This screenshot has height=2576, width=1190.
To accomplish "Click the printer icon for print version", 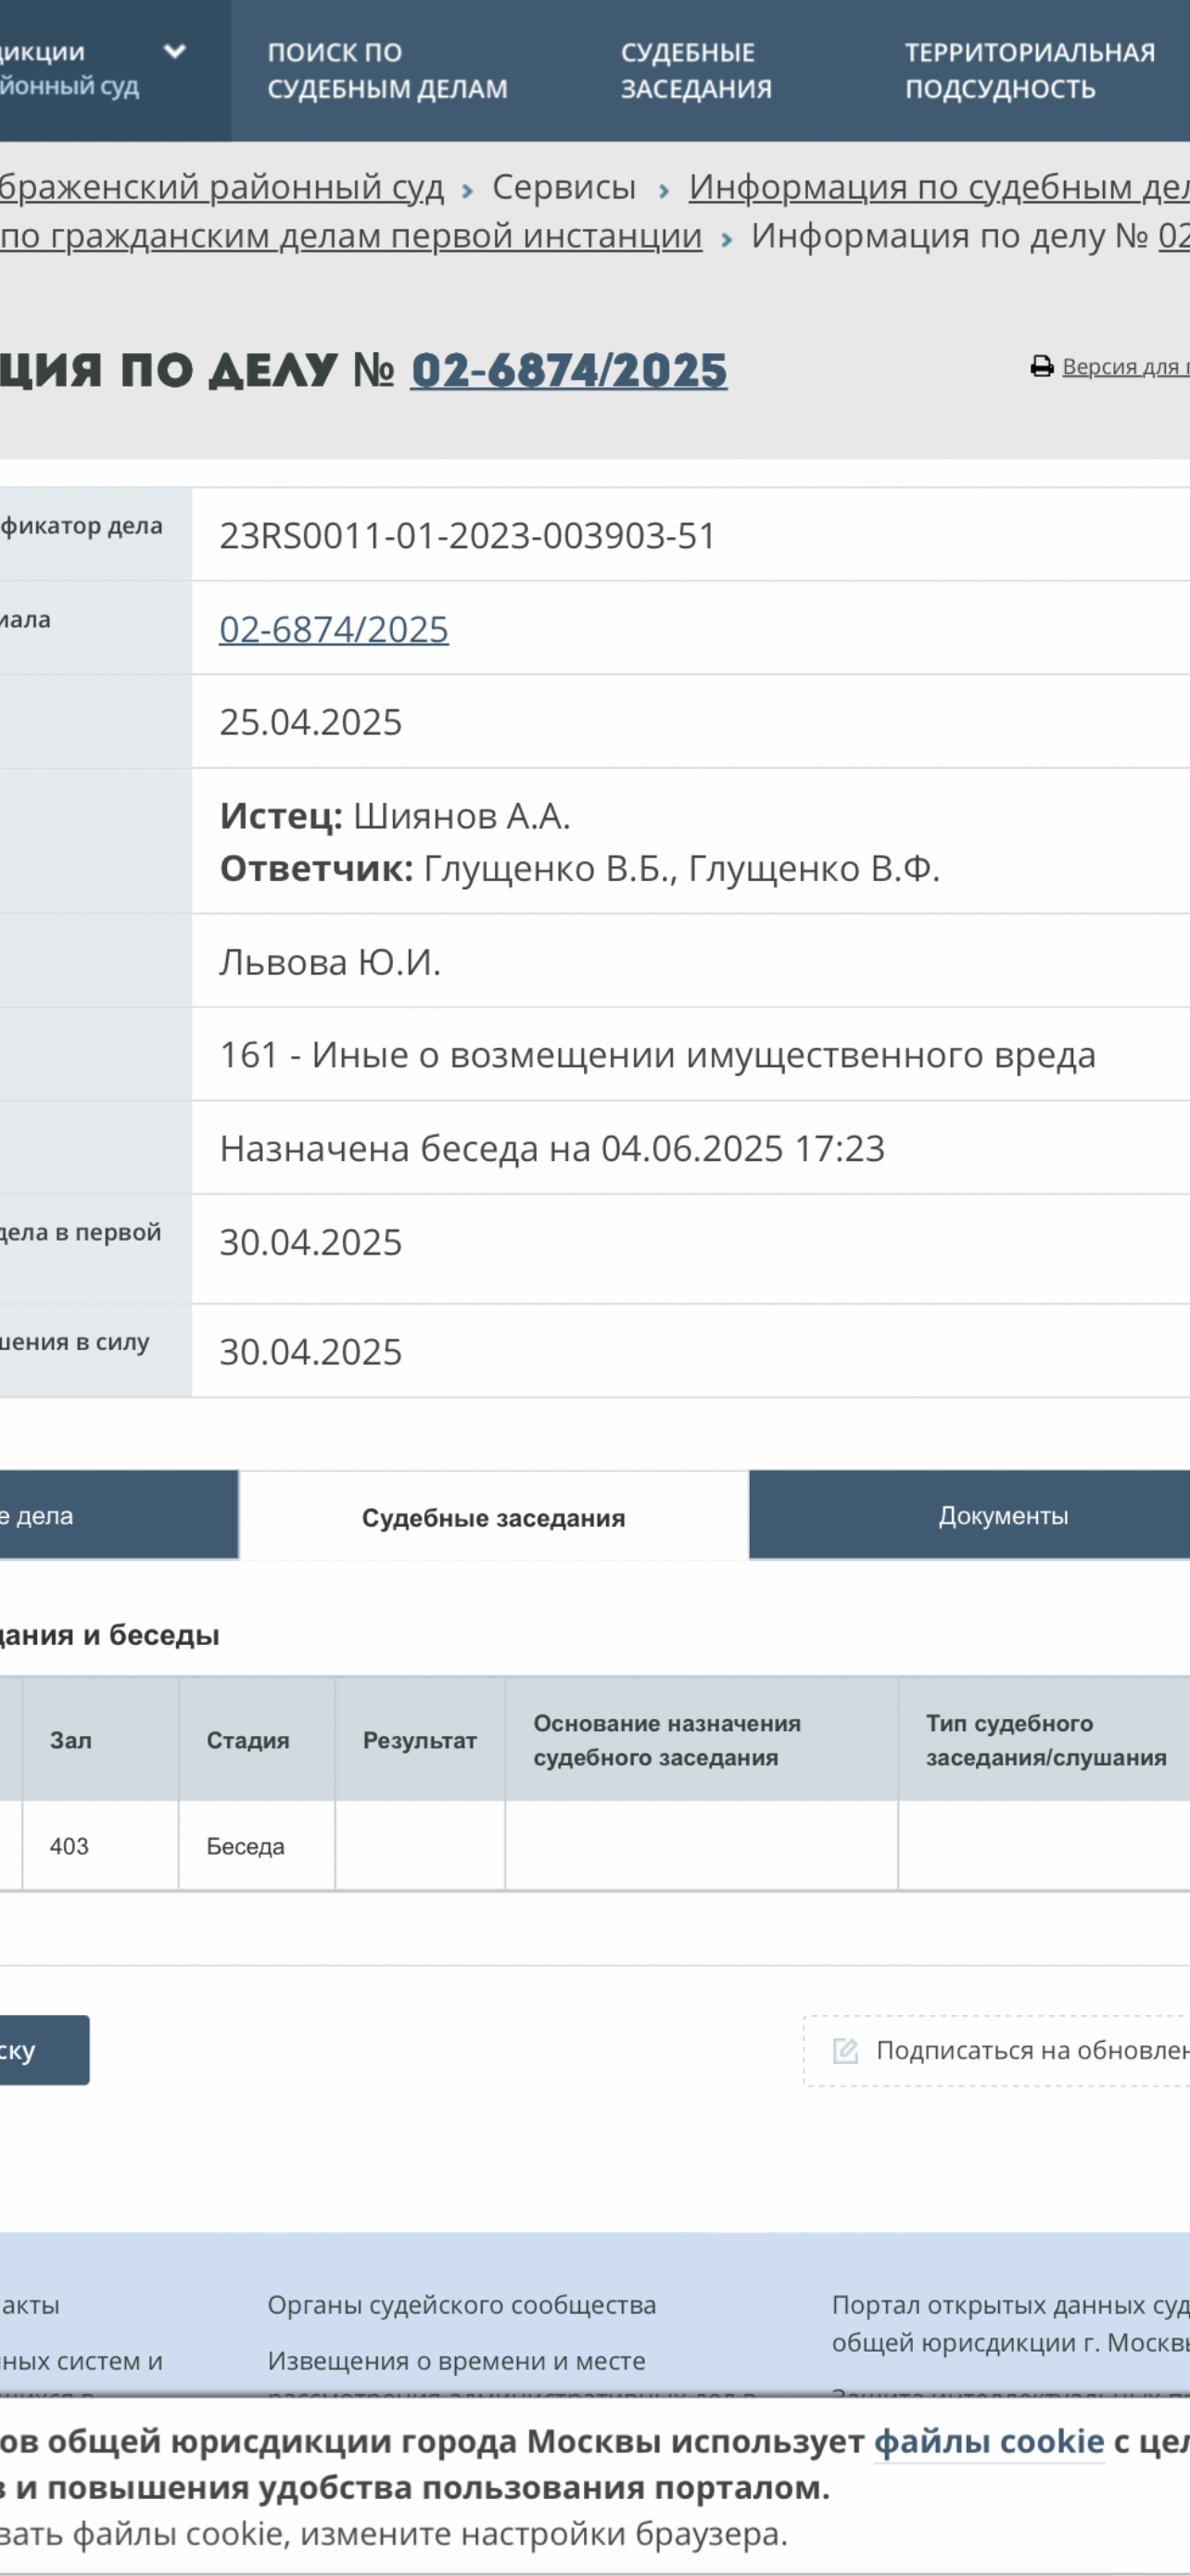I will point(1041,367).
